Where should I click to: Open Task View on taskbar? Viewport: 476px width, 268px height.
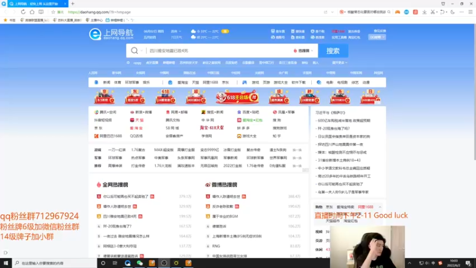coord(115,263)
